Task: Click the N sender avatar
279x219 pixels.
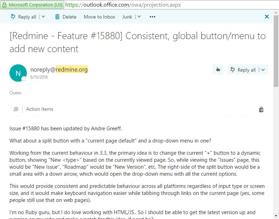Action: click(18, 73)
